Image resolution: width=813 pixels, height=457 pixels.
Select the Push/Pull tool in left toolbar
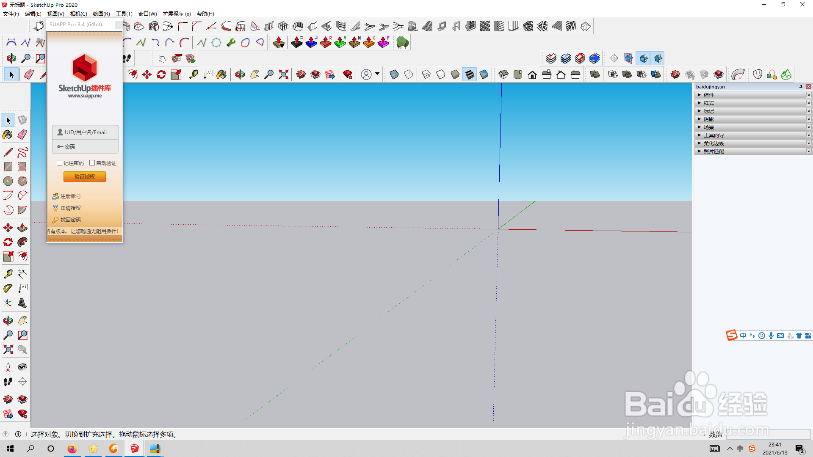click(x=22, y=228)
